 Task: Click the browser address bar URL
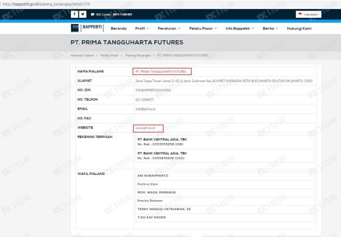pyautogui.click(x=46, y=4)
